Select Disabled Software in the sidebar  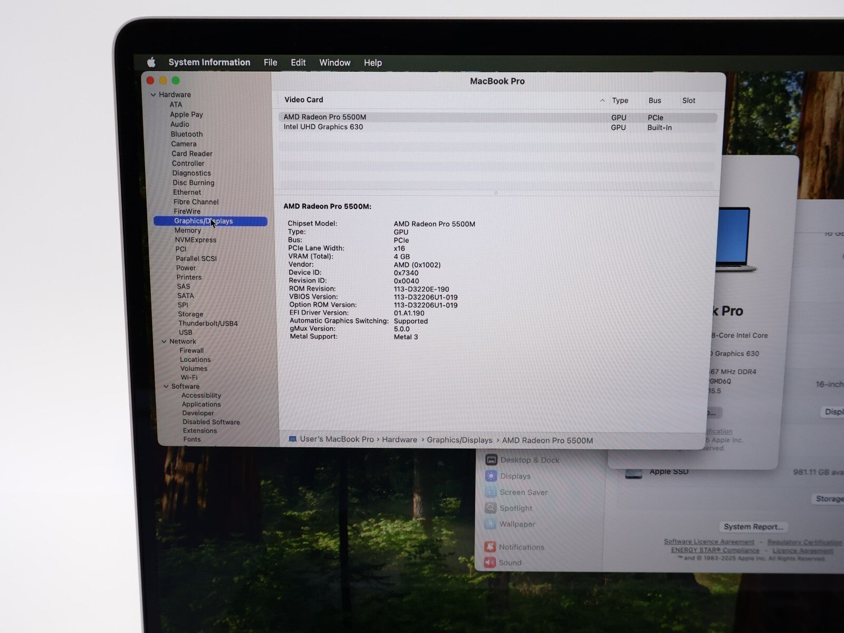[211, 422]
